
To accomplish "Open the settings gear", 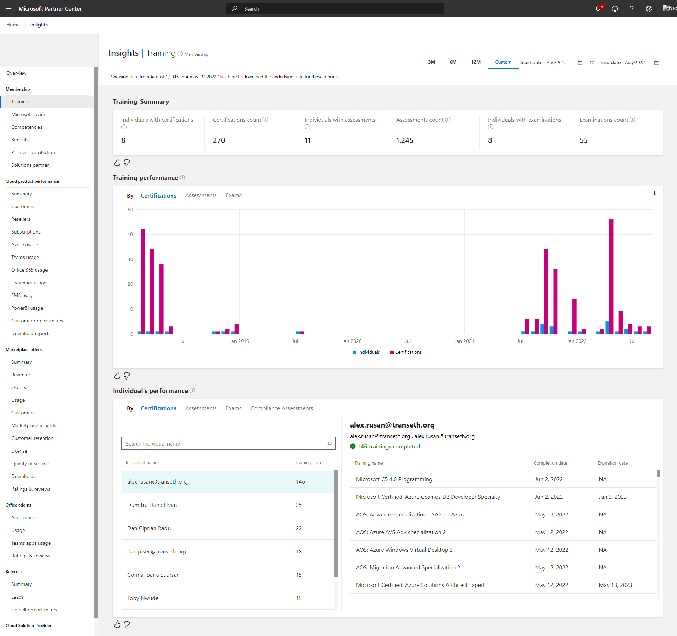I will click(649, 9).
